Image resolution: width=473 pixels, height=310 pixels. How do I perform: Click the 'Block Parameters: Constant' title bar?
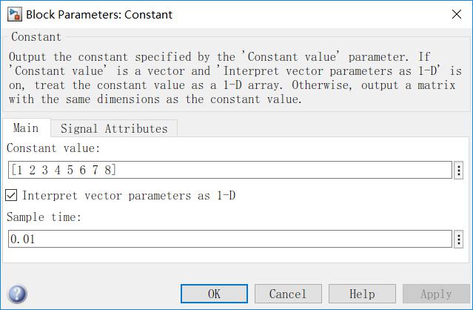coord(222,14)
